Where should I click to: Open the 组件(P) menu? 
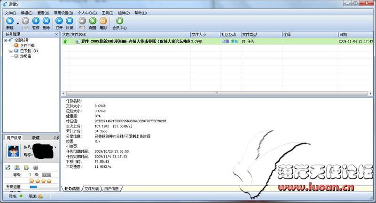click(x=124, y=13)
